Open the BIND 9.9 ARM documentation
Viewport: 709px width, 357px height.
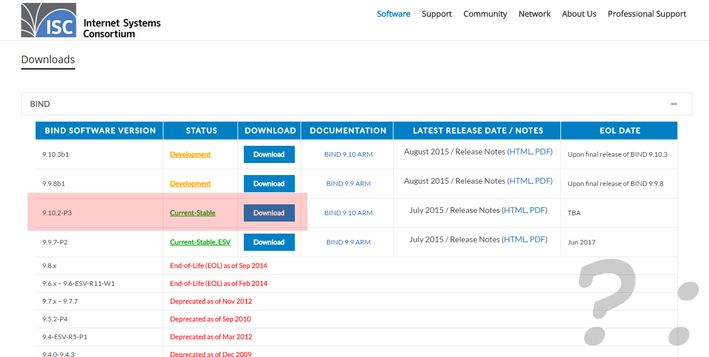pos(348,183)
